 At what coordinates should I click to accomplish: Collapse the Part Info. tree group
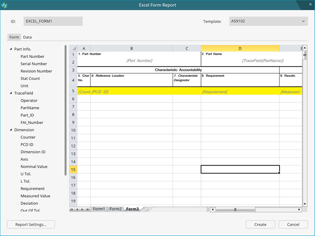point(11,49)
